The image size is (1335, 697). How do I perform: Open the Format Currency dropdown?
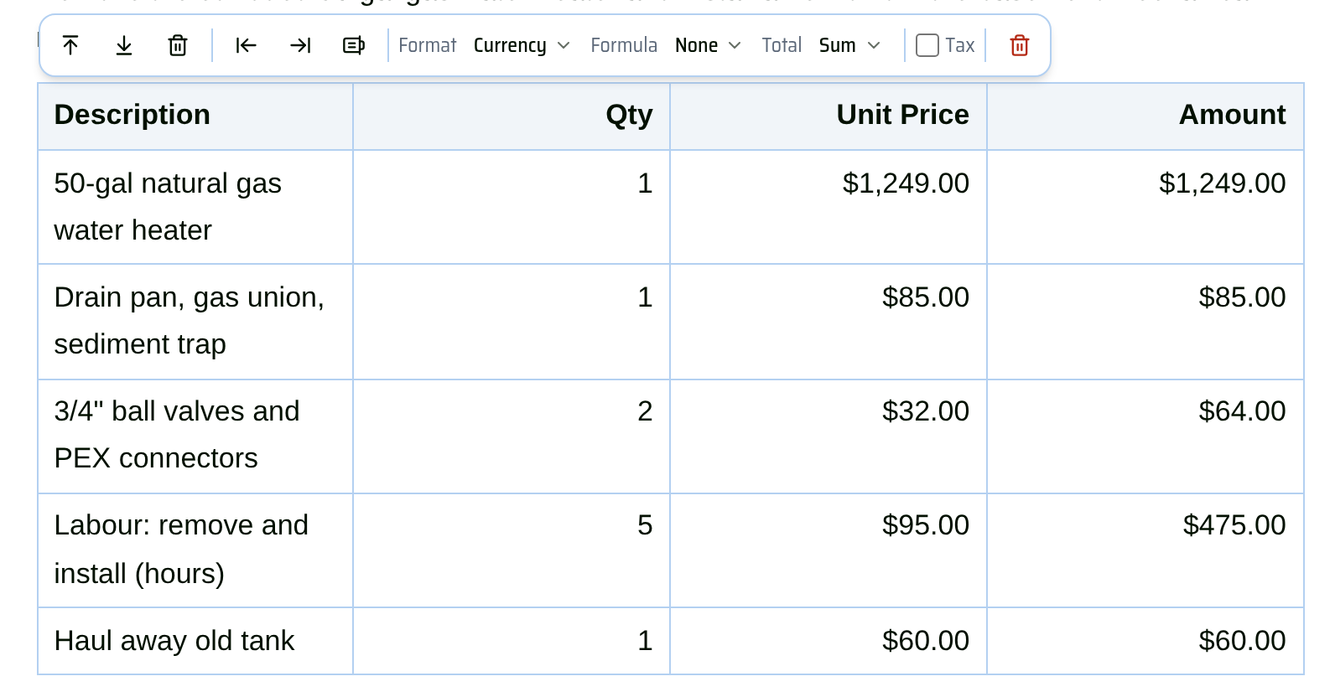pos(522,45)
